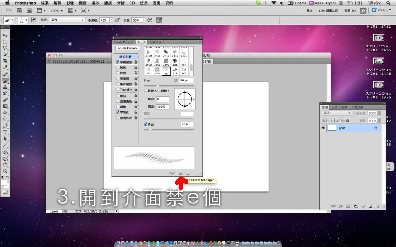Enable the Transfer brush option
Screen dimensions: 396x247
point(118,90)
